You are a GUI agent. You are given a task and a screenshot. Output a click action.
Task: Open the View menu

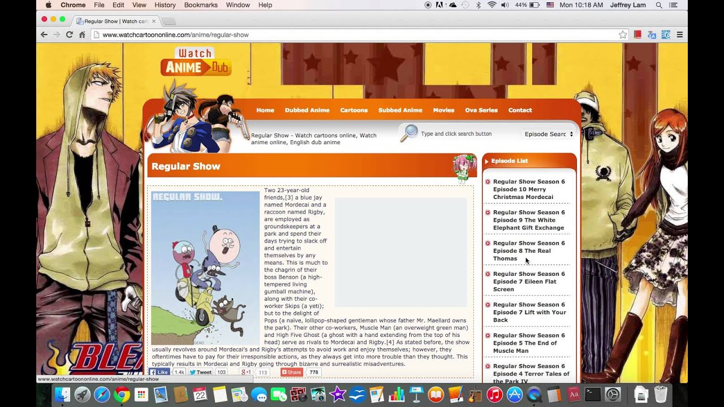tap(139, 5)
